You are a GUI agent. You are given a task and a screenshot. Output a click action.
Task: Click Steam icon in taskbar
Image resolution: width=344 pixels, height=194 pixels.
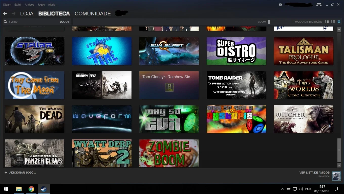(44, 189)
